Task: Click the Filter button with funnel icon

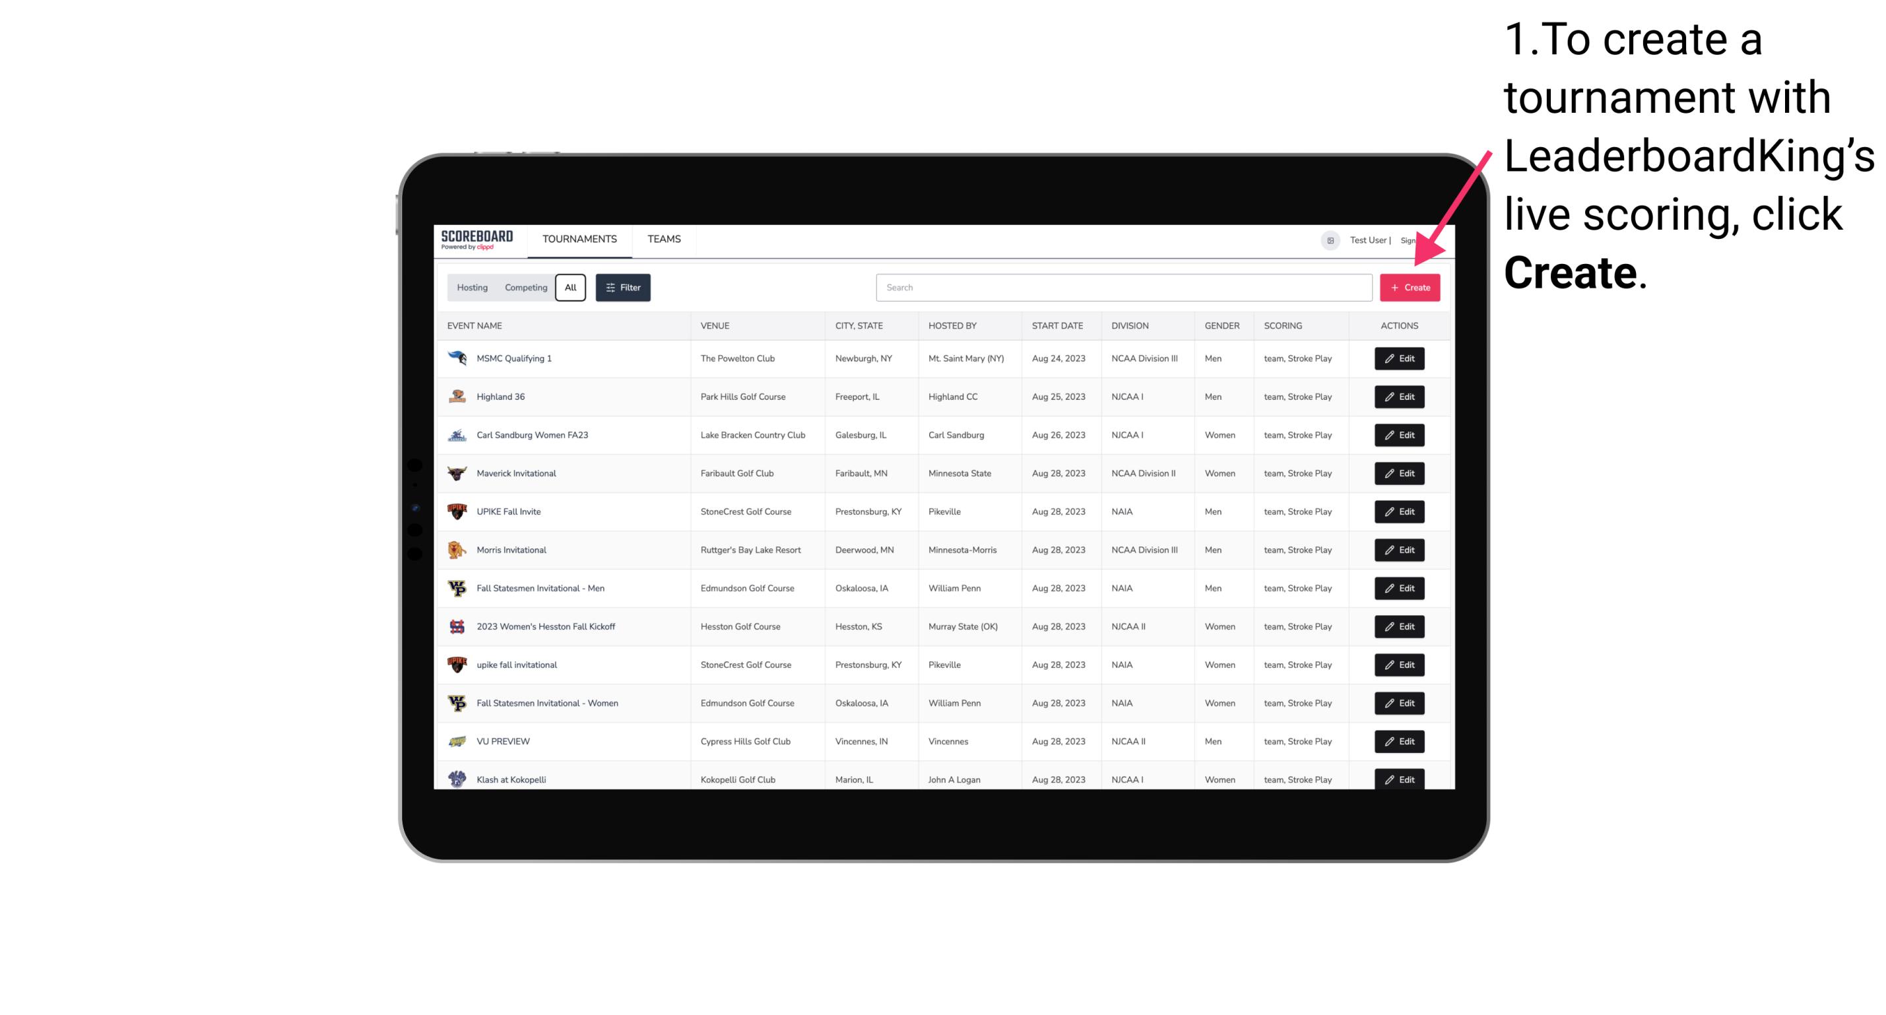Action: tap(622, 288)
